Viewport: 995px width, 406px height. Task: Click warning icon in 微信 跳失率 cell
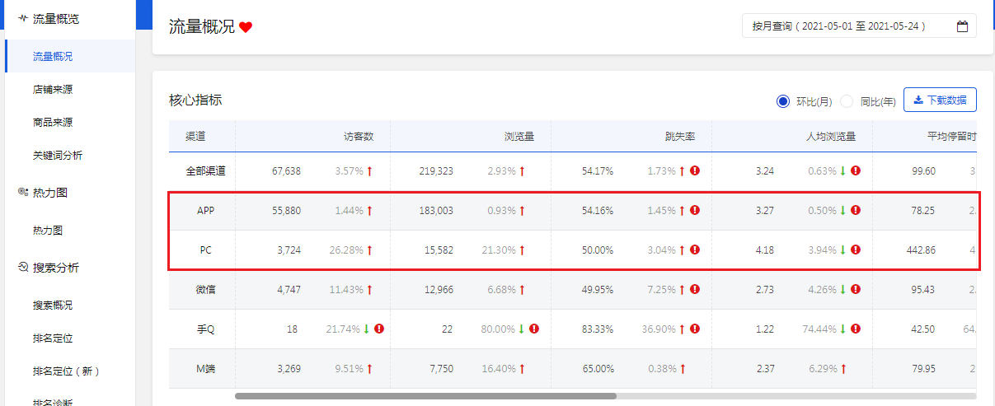pos(695,290)
